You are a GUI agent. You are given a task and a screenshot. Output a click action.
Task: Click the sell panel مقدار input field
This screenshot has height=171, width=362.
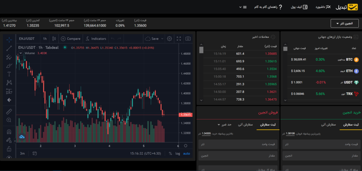click(x=239, y=156)
